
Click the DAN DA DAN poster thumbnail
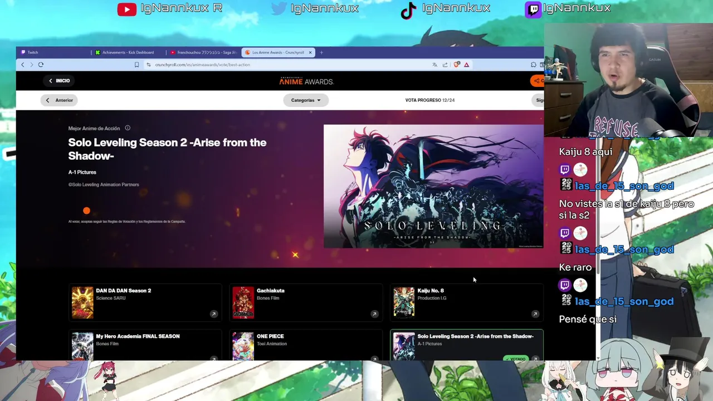[82, 302]
